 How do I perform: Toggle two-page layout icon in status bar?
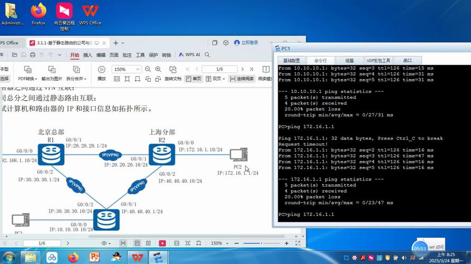pyautogui.click(x=148, y=243)
